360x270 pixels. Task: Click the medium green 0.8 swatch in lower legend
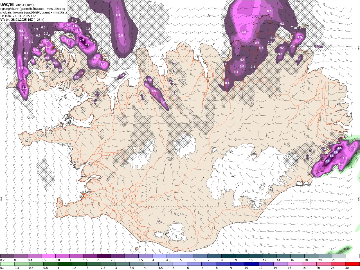[x=51, y=264]
